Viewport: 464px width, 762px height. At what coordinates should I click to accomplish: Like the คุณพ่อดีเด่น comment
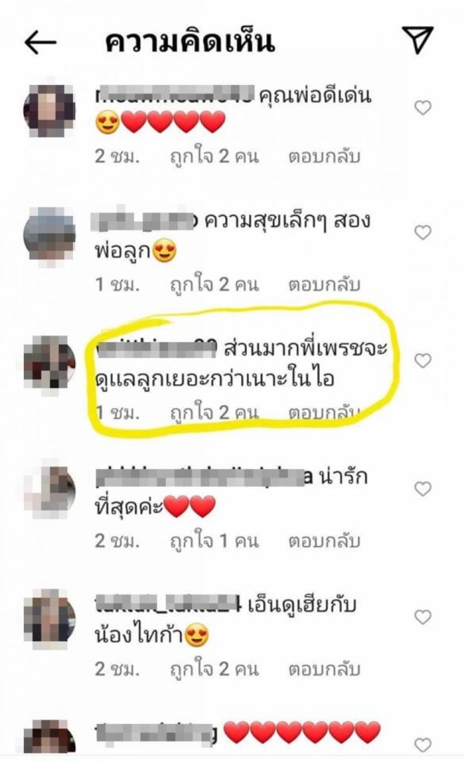423,107
